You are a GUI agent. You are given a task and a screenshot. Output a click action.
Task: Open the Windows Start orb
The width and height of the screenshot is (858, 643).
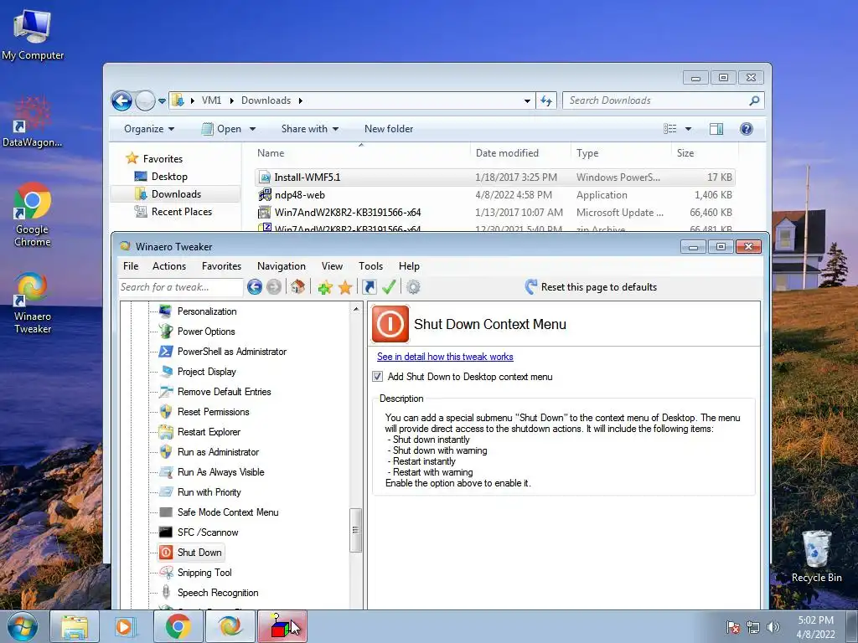pos(23,626)
